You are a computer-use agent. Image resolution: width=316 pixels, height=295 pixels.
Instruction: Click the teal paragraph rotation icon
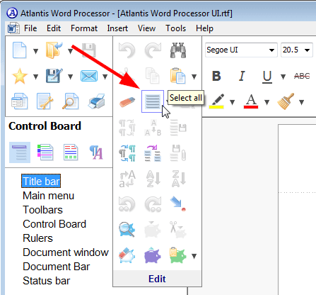coord(127,153)
